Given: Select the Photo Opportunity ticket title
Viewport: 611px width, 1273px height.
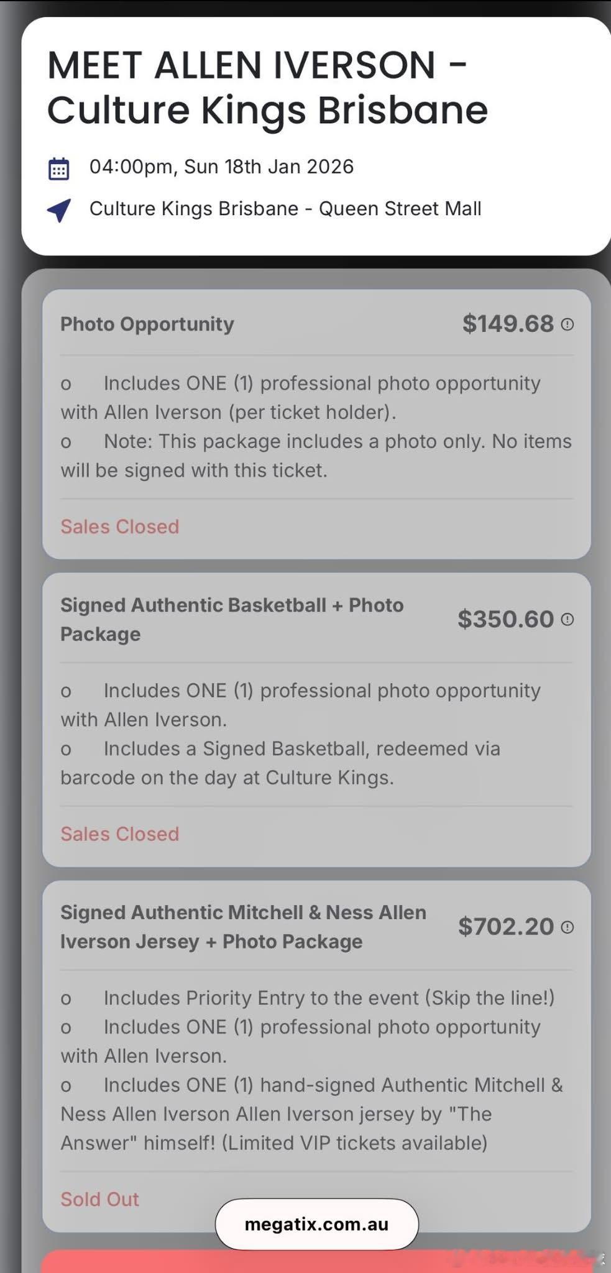Looking at the screenshot, I should 147,324.
